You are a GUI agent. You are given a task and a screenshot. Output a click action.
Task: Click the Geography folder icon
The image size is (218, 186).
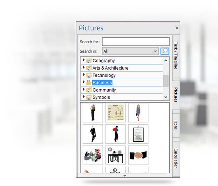point(89,61)
